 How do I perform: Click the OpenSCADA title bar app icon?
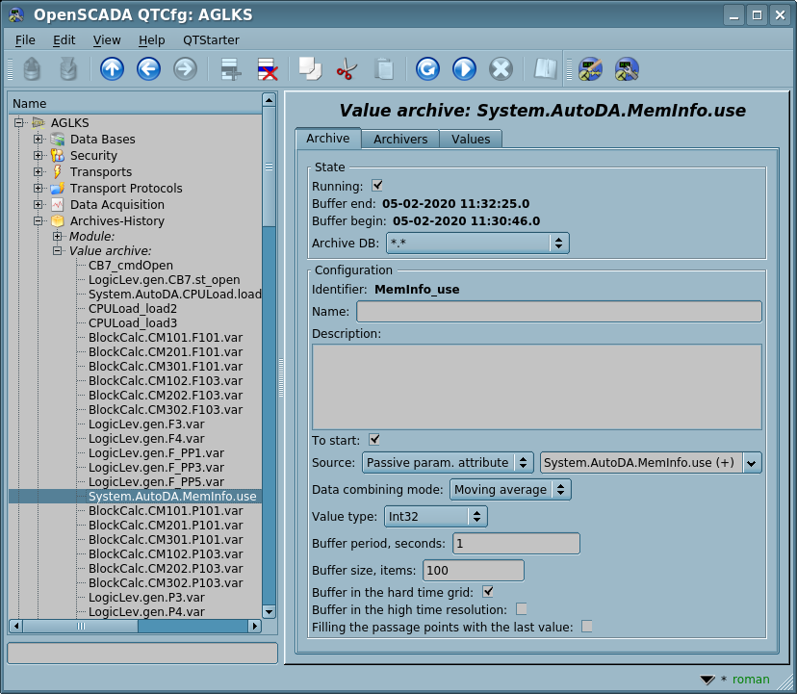16,15
